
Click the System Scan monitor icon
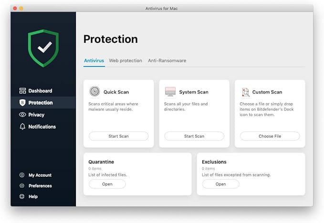pyautogui.click(x=170, y=91)
